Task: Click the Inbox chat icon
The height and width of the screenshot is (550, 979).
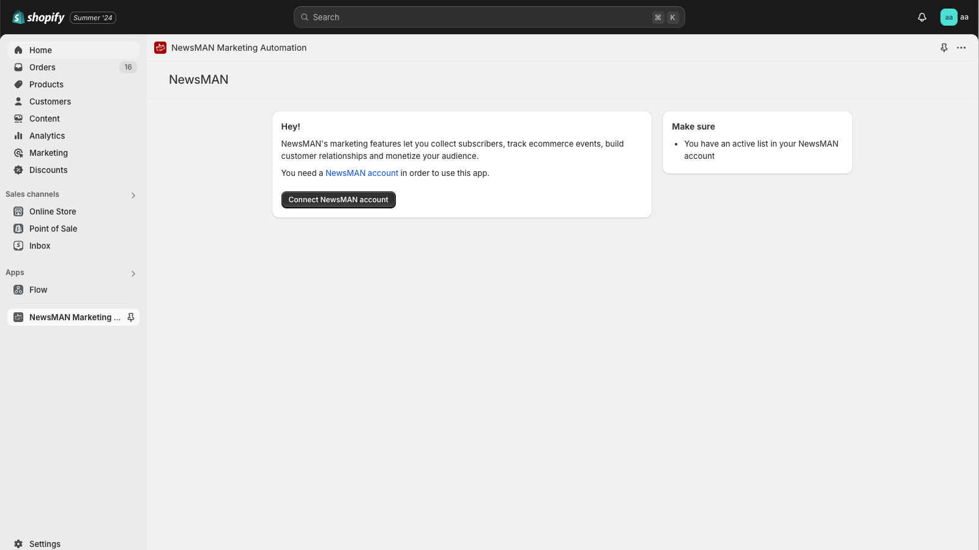Action: coord(18,246)
